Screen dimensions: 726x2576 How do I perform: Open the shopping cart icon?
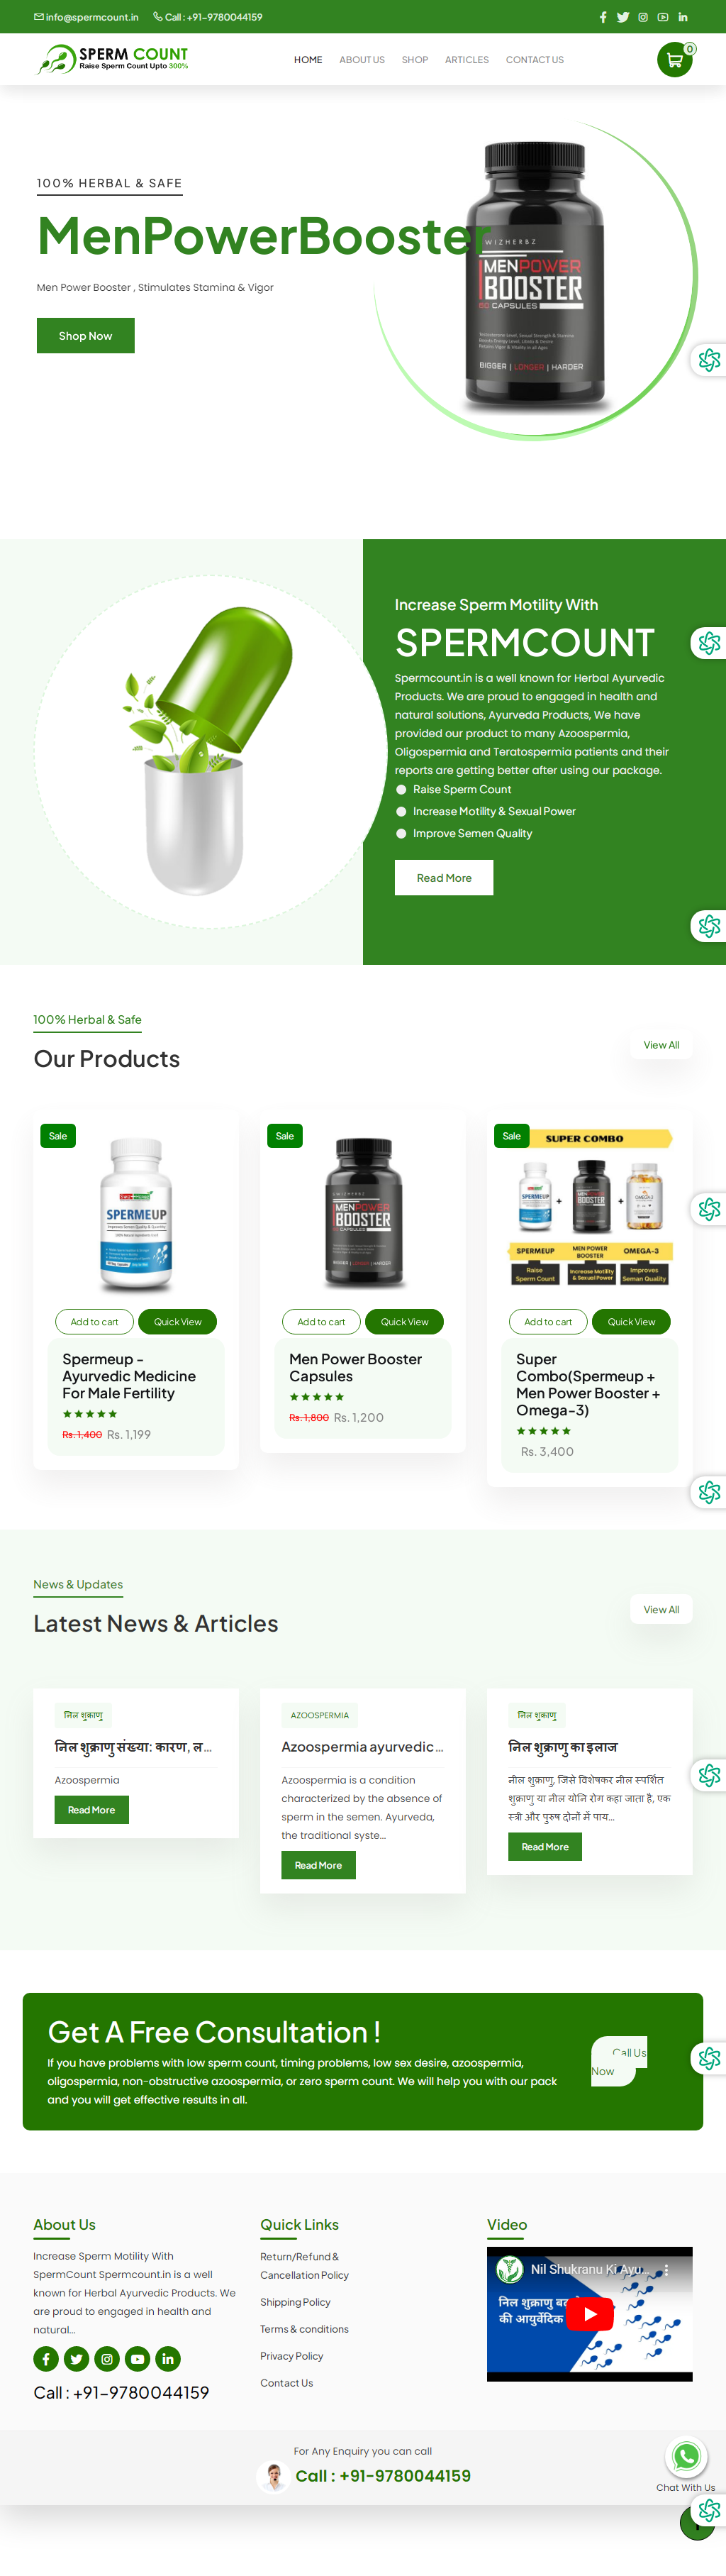pyautogui.click(x=675, y=60)
